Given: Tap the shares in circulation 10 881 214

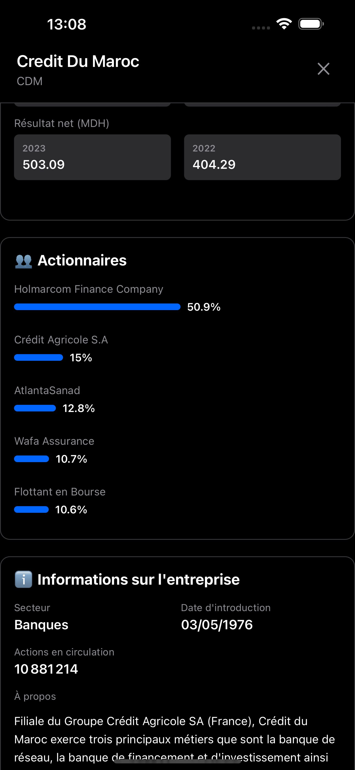Looking at the screenshot, I should (46, 669).
